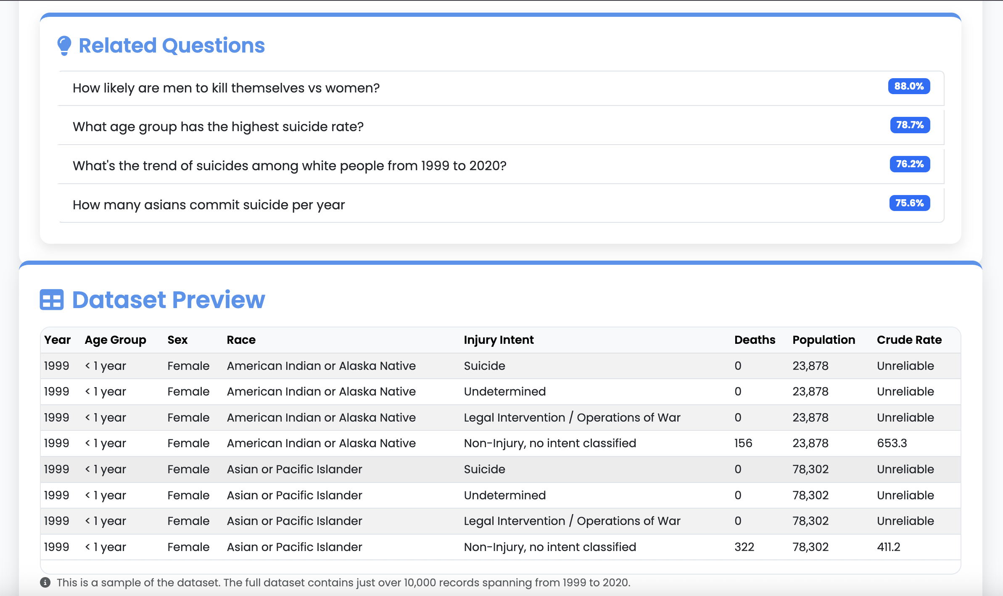Open question about age group suicide rate
The height and width of the screenshot is (596, 1003).
(218, 127)
